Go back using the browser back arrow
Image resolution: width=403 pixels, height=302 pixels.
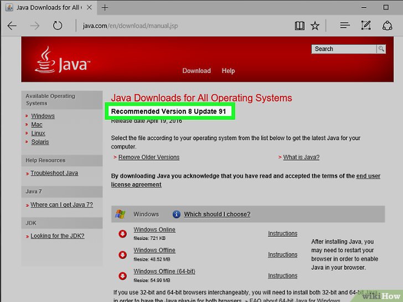[12, 25]
